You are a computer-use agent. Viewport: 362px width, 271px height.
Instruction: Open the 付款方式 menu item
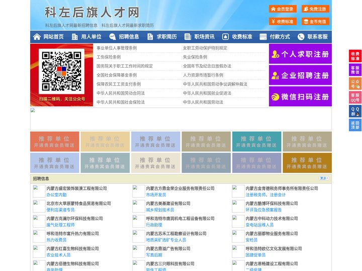click(x=280, y=37)
